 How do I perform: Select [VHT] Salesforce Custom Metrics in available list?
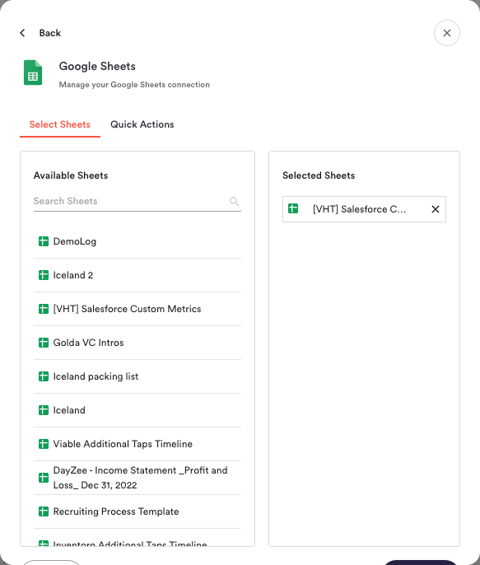point(137,309)
